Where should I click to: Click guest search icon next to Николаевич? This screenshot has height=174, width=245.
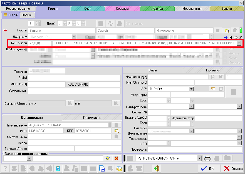pyautogui.click(x=227, y=31)
